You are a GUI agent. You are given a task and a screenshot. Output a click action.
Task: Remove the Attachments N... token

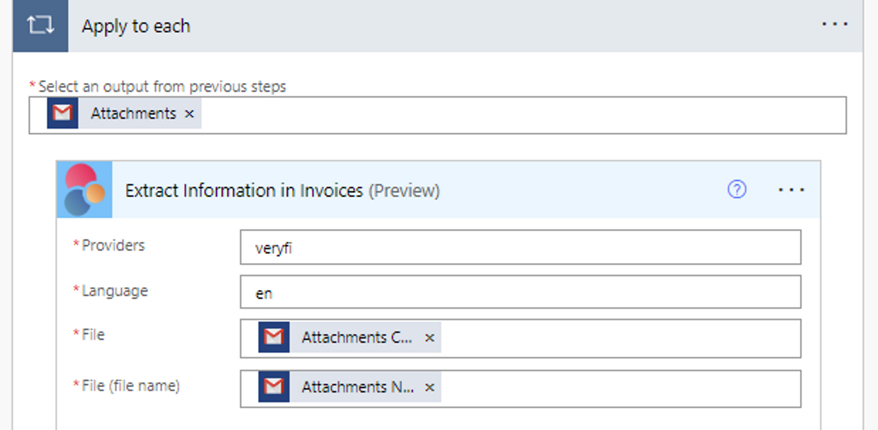pyautogui.click(x=430, y=387)
